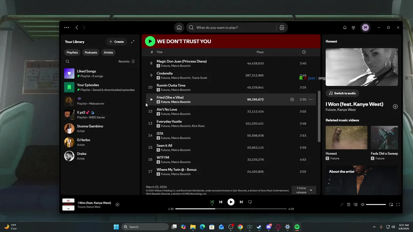Switch to audio from music video
Screen dimensions: 413x232
tap(342, 93)
